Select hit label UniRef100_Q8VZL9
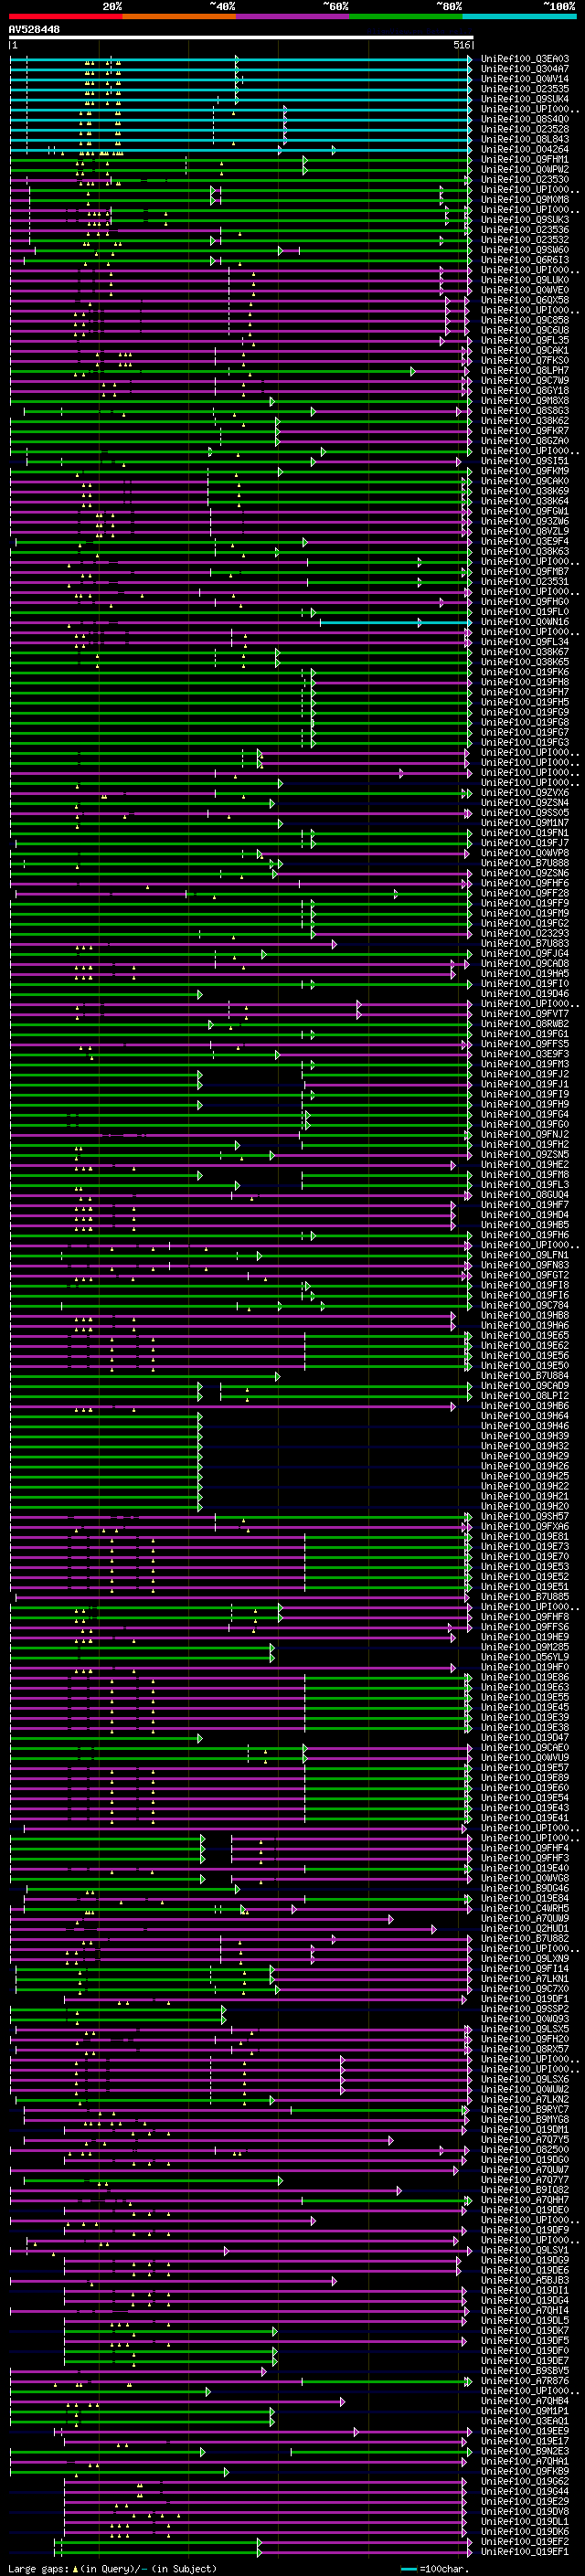 tap(525, 531)
